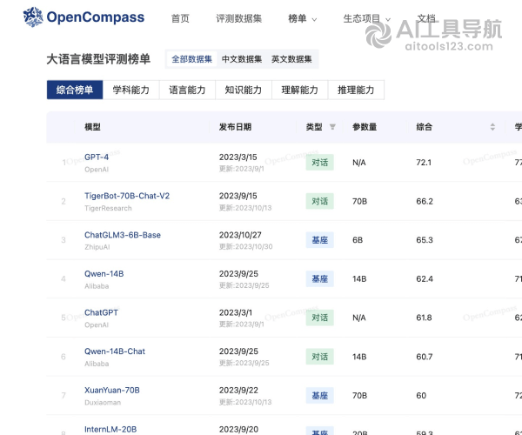This screenshot has width=522, height=435.
Task: Click date 2023/9/22 in XuanYuan row
Action: 238,391
